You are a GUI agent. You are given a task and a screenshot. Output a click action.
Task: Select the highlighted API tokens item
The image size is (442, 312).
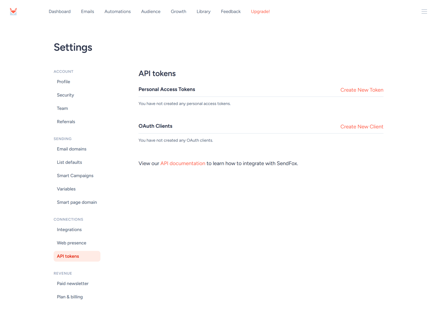[77, 256]
